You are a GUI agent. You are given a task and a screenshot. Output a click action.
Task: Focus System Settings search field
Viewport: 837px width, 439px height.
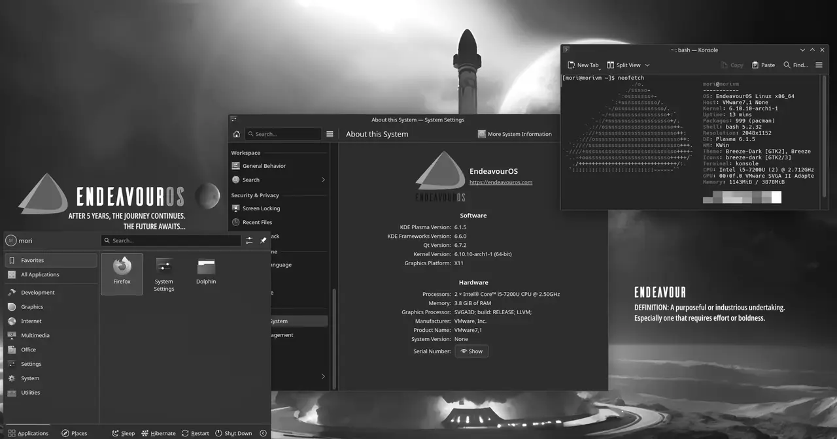[283, 134]
